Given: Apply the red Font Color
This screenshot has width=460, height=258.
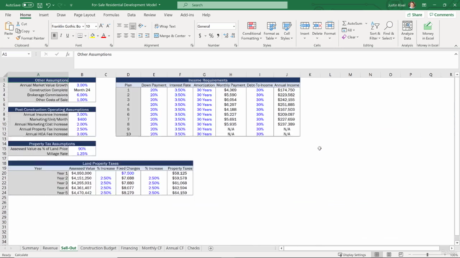Looking at the screenshot, I should [103, 36].
